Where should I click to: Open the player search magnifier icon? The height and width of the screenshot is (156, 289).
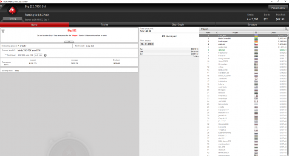point(286,29)
